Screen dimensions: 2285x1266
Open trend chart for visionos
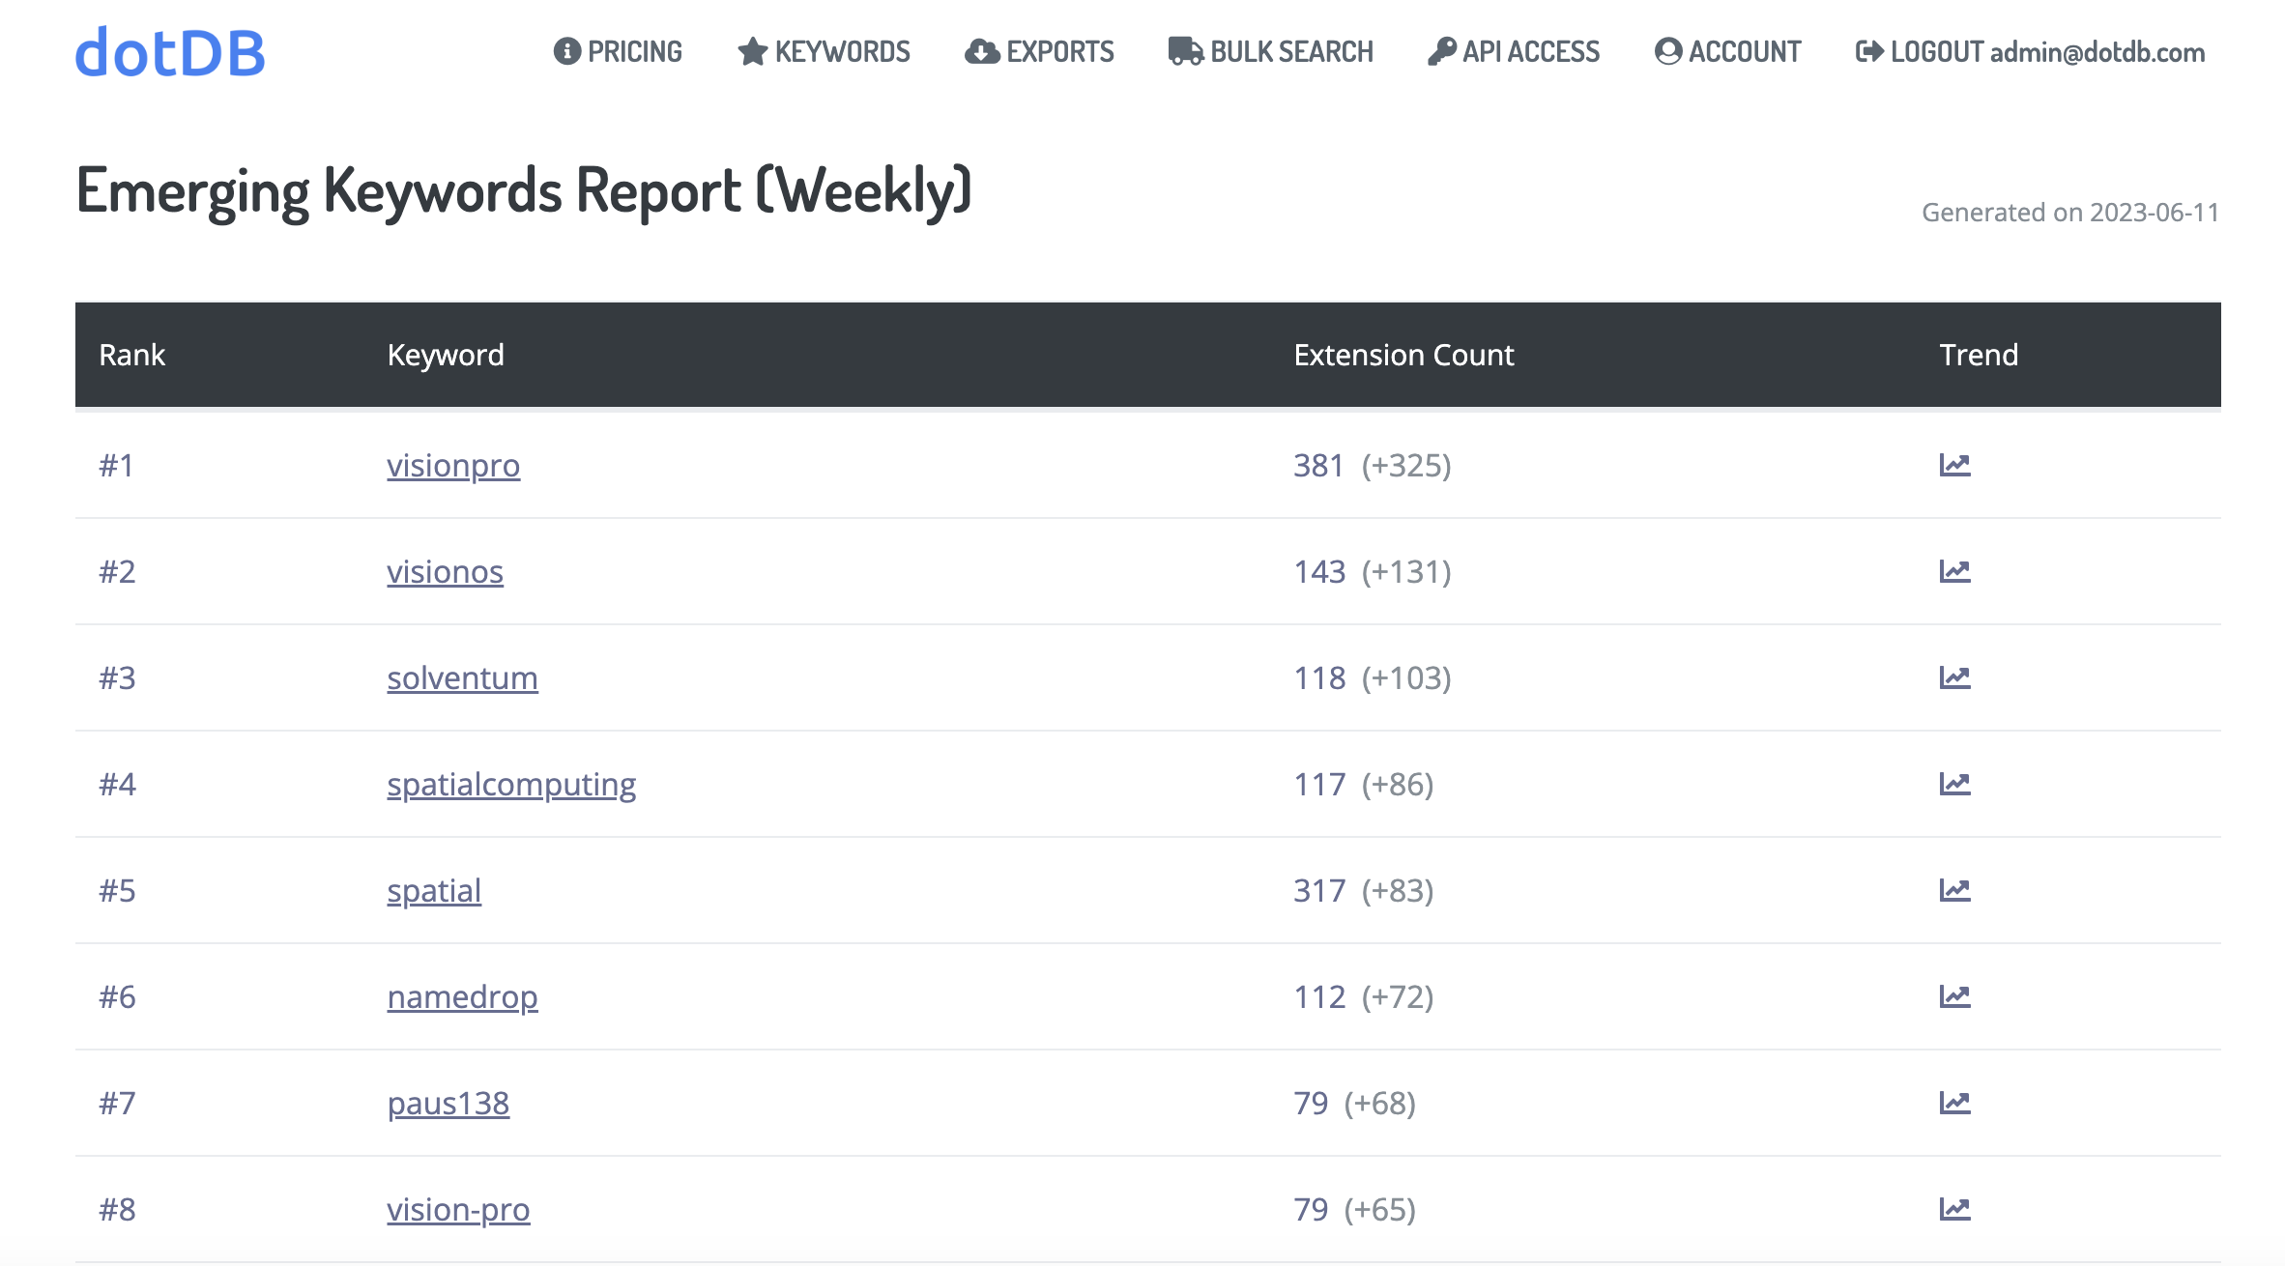(x=1954, y=571)
